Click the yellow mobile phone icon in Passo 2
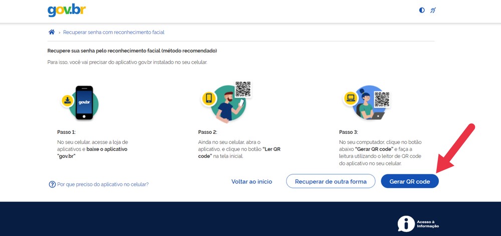501x236 pixels. [208, 98]
